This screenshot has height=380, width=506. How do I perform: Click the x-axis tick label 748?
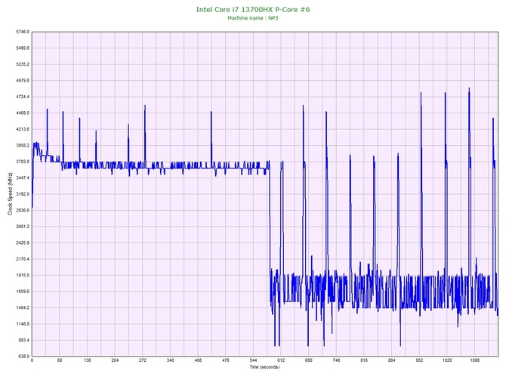coord(337,360)
